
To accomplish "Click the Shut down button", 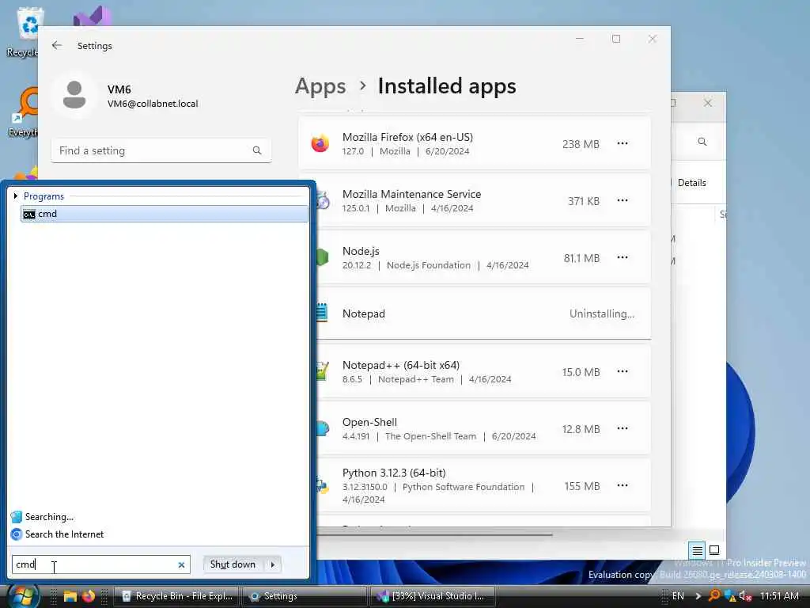I will click(x=233, y=564).
